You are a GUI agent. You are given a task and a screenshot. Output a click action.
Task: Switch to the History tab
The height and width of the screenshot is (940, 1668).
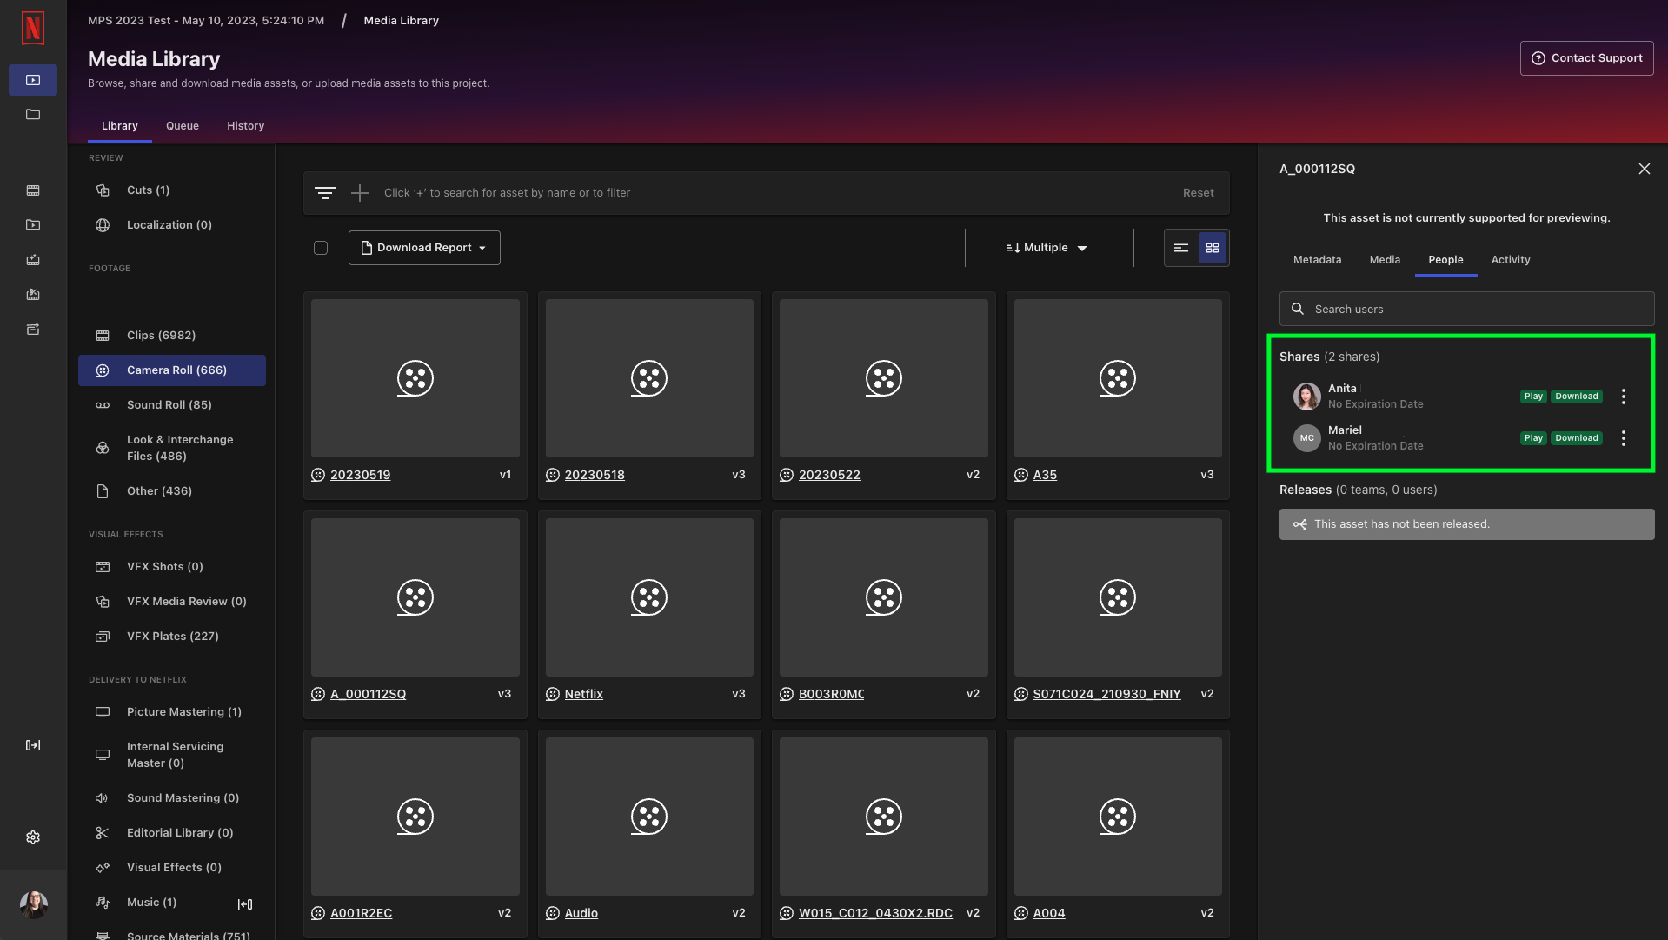click(246, 126)
